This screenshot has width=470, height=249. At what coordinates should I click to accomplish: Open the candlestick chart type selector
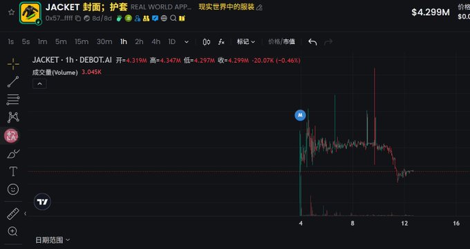[x=207, y=42]
